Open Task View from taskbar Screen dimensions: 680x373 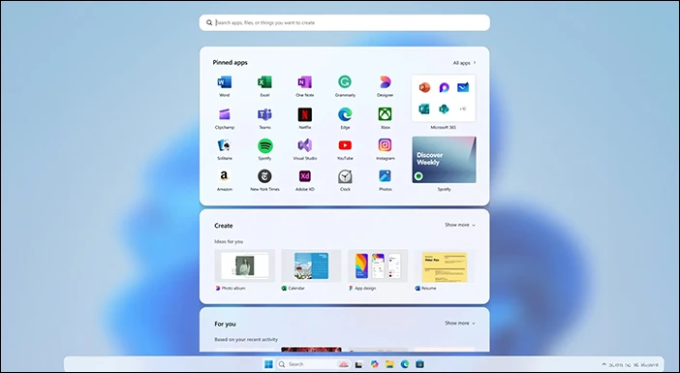pyautogui.click(x=358, y=364)
